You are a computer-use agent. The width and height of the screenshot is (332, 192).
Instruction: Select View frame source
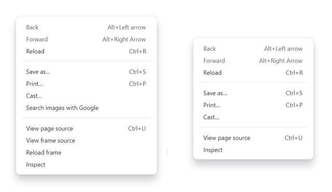(x=87, y=141)
